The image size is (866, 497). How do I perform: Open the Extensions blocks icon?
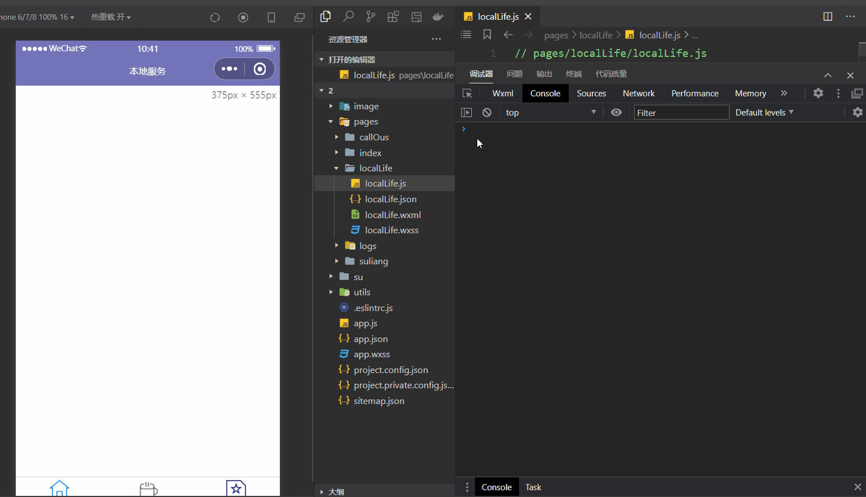pos(393,16)
